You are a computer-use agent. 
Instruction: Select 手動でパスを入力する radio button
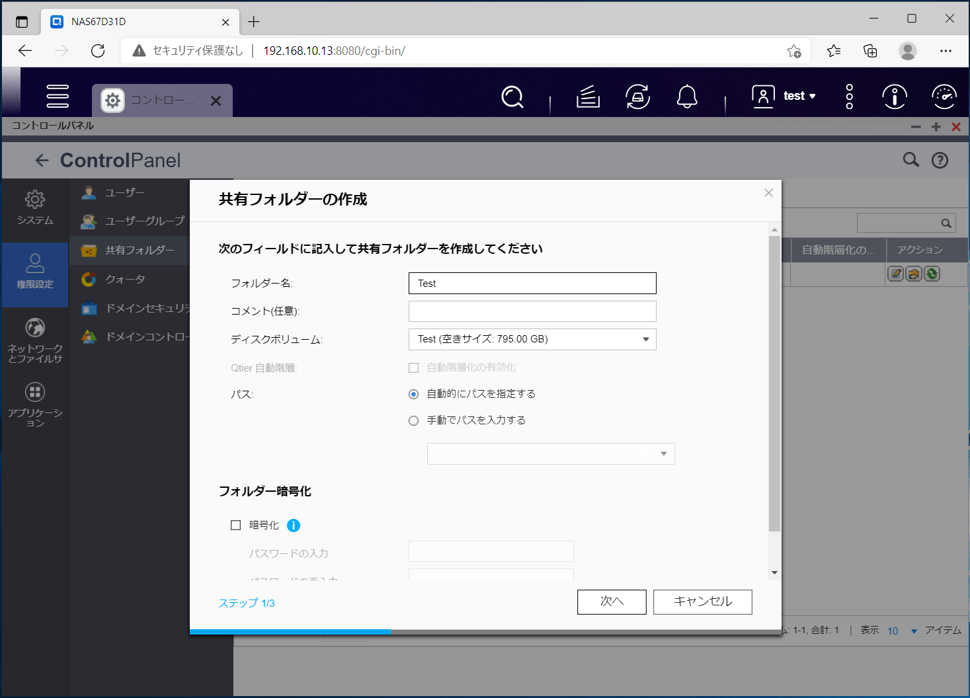click(x=414, y=420)
